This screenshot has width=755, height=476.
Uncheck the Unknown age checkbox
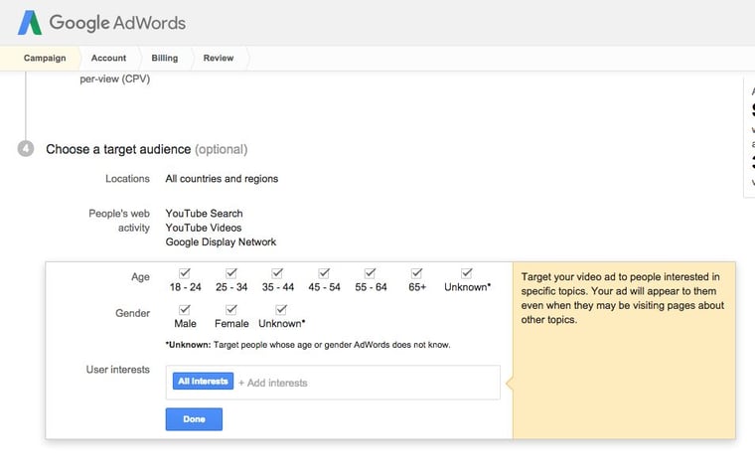coord(467,273)
